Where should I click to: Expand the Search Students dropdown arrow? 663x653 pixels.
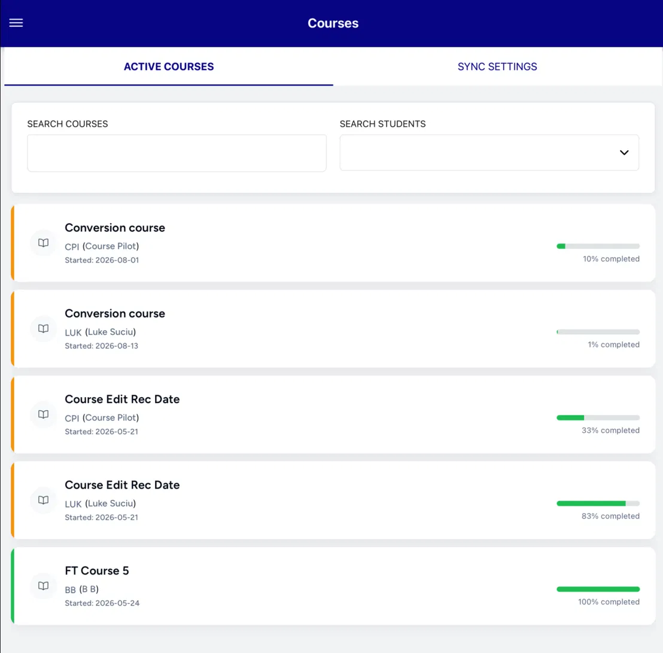[624, 152]
